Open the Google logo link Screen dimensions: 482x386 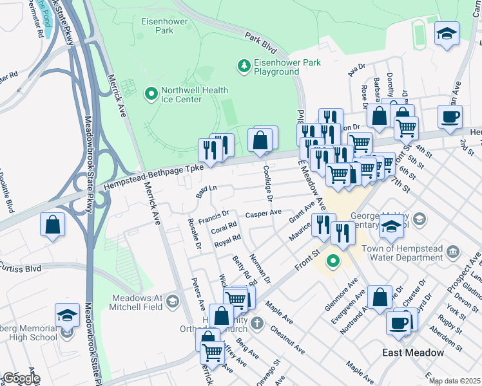point(21,378)
